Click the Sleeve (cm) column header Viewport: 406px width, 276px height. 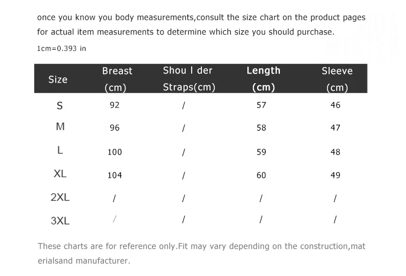coord(337,79)
